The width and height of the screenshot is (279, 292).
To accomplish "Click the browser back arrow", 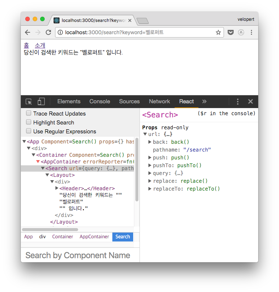I will (28, 32).
